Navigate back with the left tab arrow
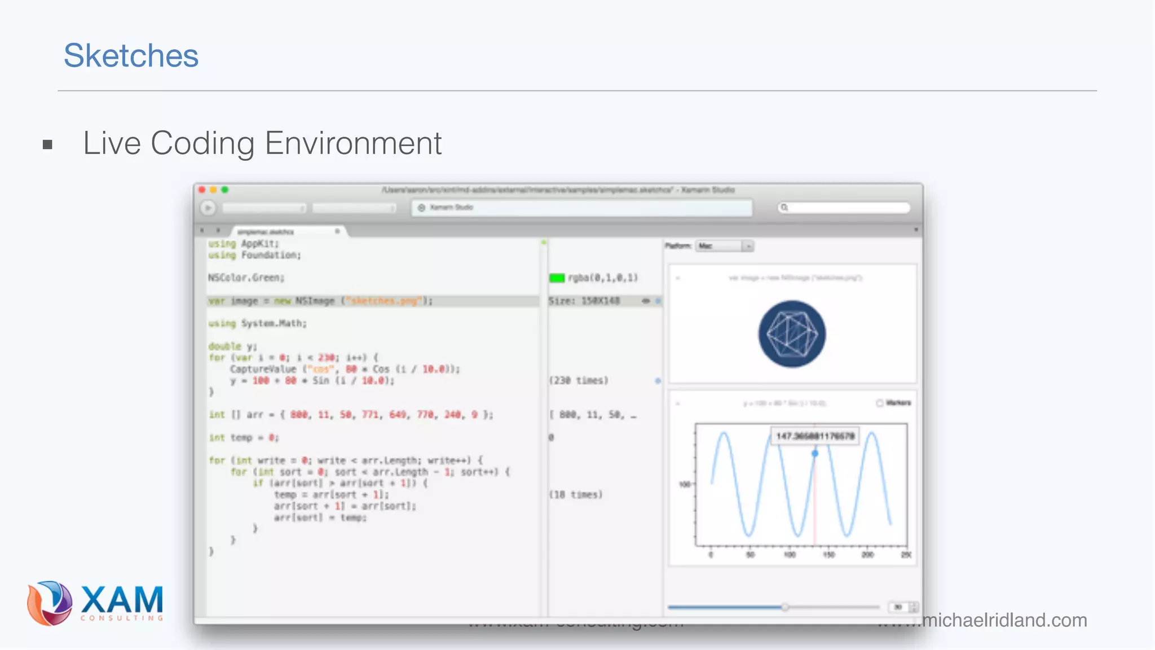The height and width of the screenshot is (650, 1155). pyautogui.click(x=202, y=230)
